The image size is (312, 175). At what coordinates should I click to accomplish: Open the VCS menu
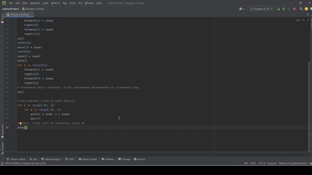coord(80,3)
